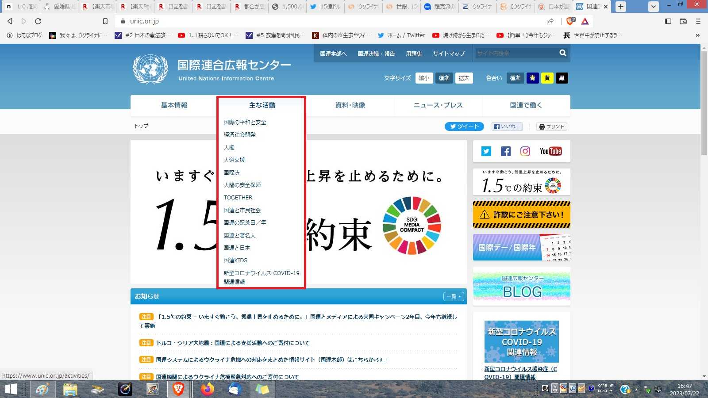Image resolution: width=708 pixels, height=398 pixels.
Task: Open the 資料・映像 navigation menu
Action: [x=350, y=105]
